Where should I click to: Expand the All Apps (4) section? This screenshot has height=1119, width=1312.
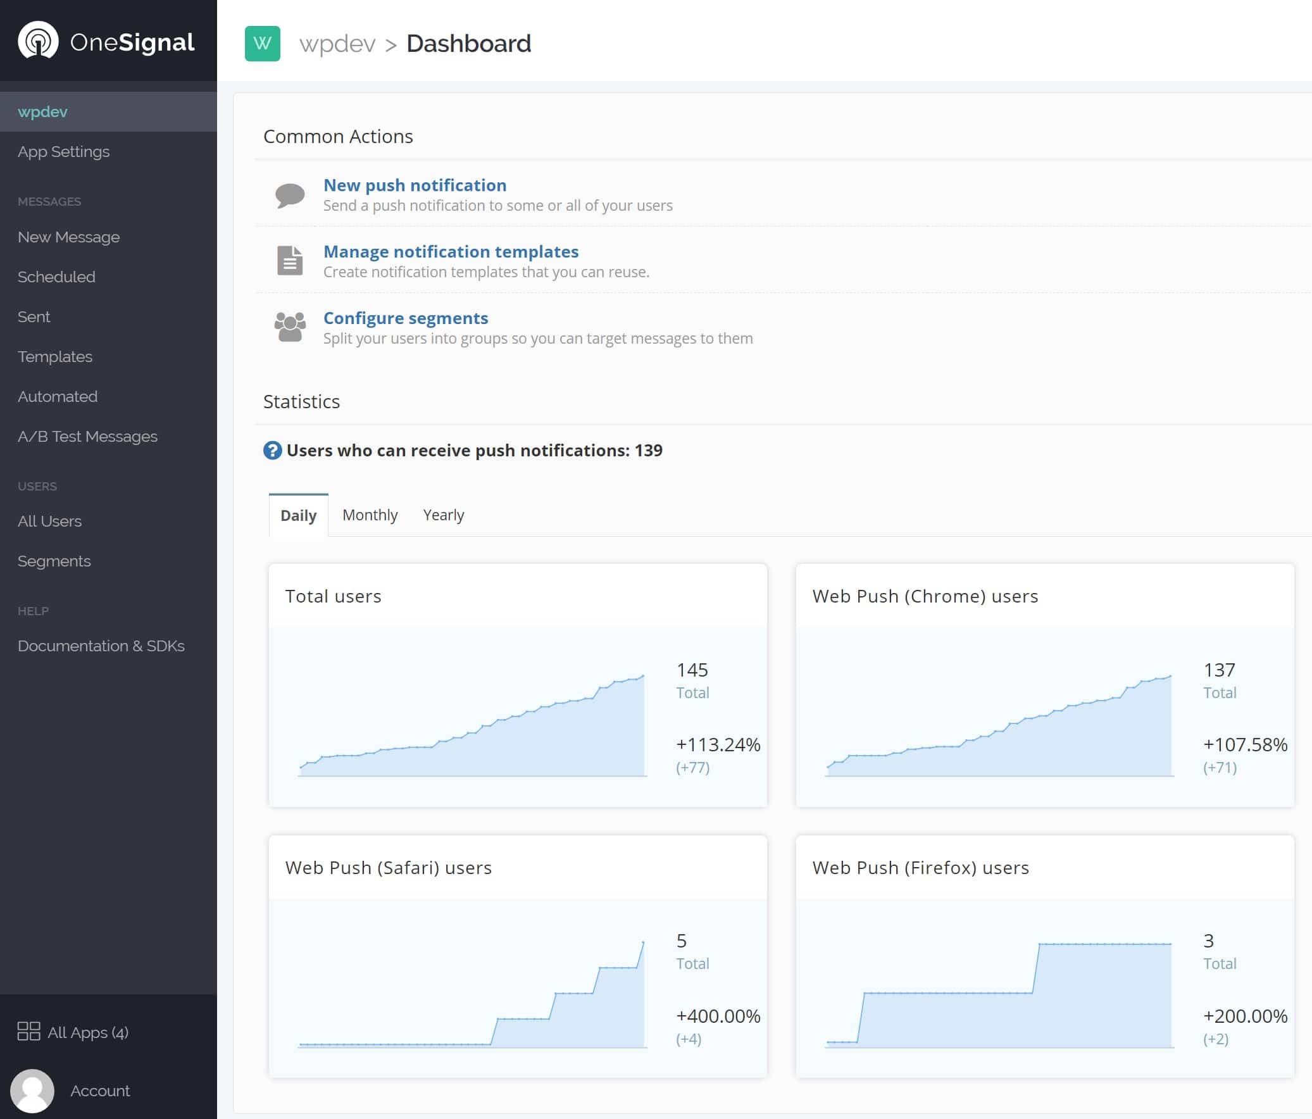(x=88, y=1031)
